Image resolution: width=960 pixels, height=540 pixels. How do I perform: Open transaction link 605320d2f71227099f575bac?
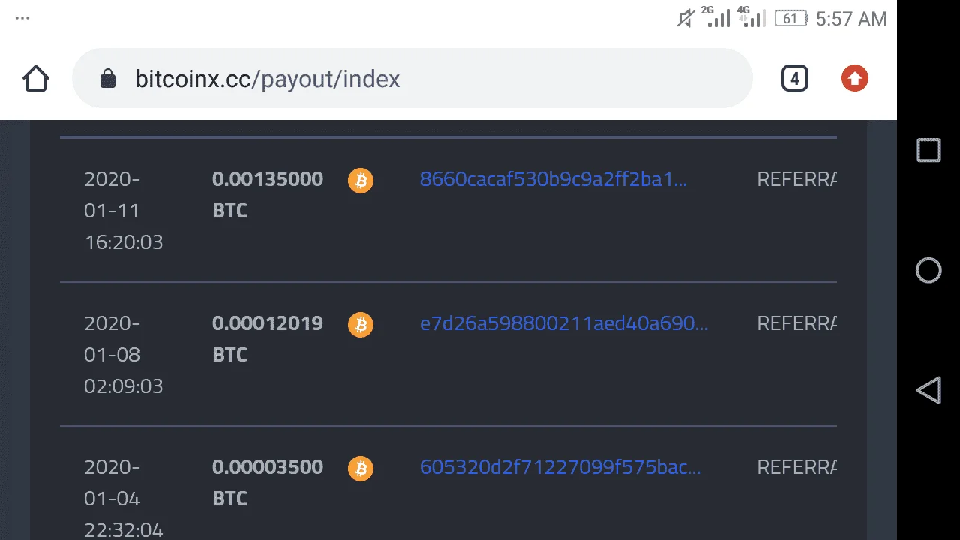tap(560, 467)
